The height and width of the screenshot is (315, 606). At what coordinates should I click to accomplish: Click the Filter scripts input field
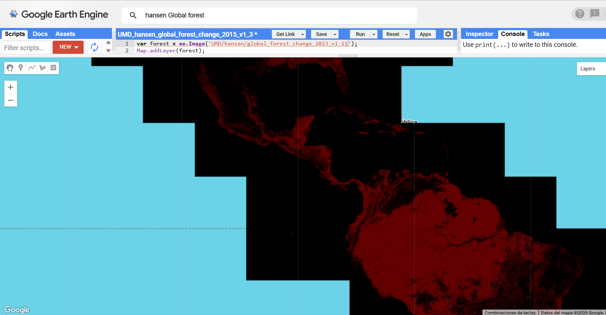(x=26, y=48)
